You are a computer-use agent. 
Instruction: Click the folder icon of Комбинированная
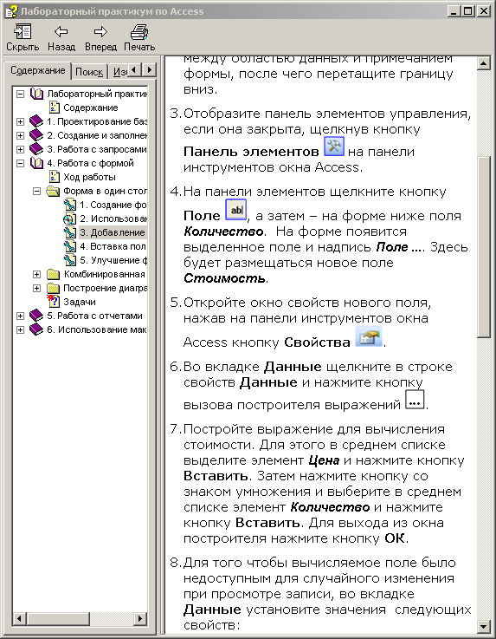(x=54, y=274)
